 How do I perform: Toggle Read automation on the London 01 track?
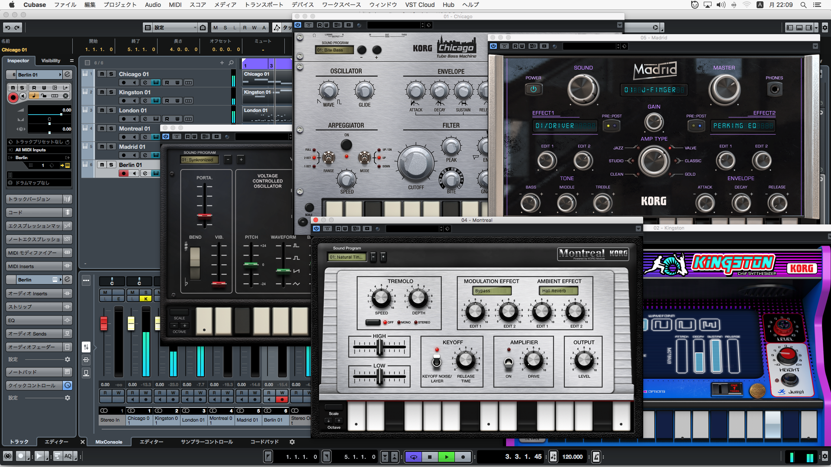pyautogui.click(x=167, y=119)
